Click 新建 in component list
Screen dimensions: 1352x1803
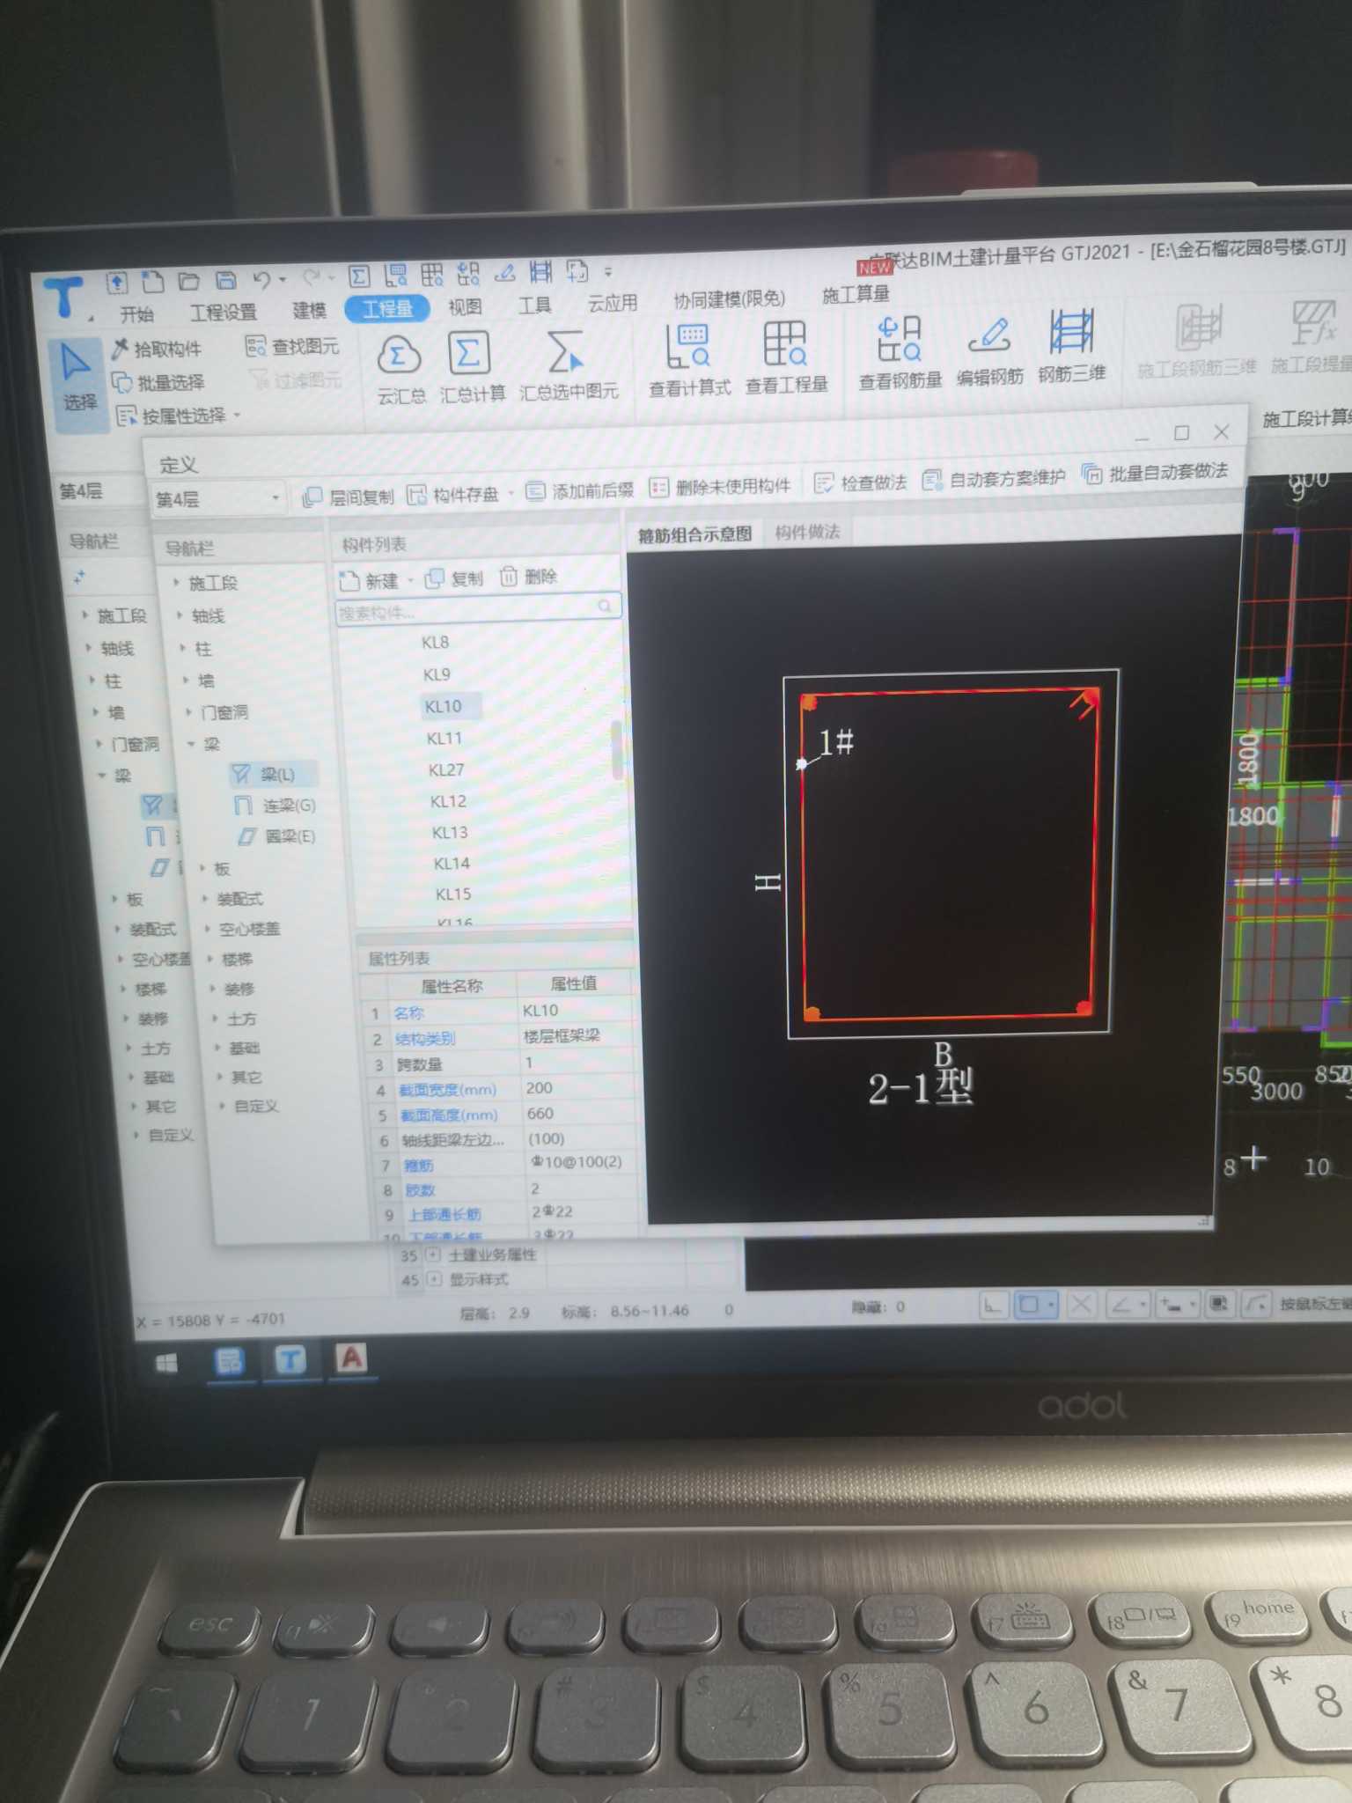[371, 581]
